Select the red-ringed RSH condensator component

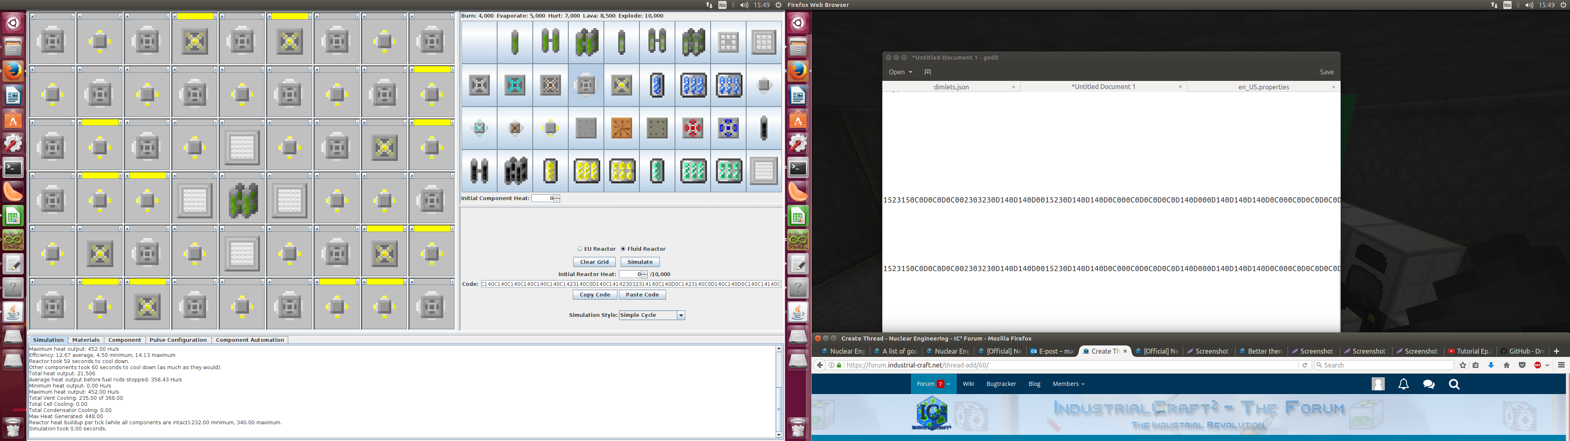tap(693, 128)
